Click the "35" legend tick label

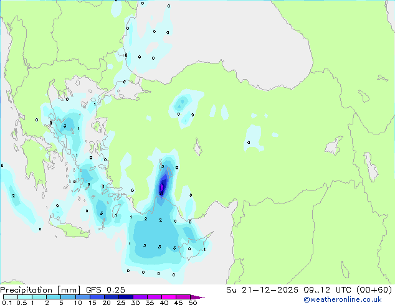(x=150, y=303)
